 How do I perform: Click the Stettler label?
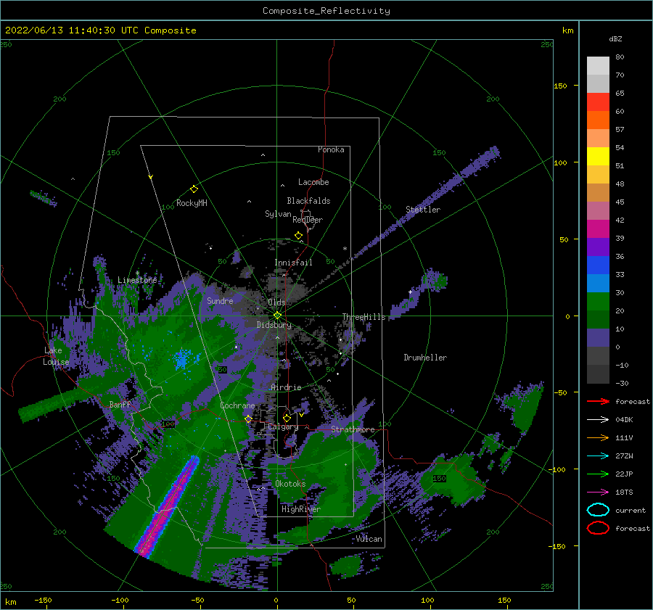click(423, 210)
